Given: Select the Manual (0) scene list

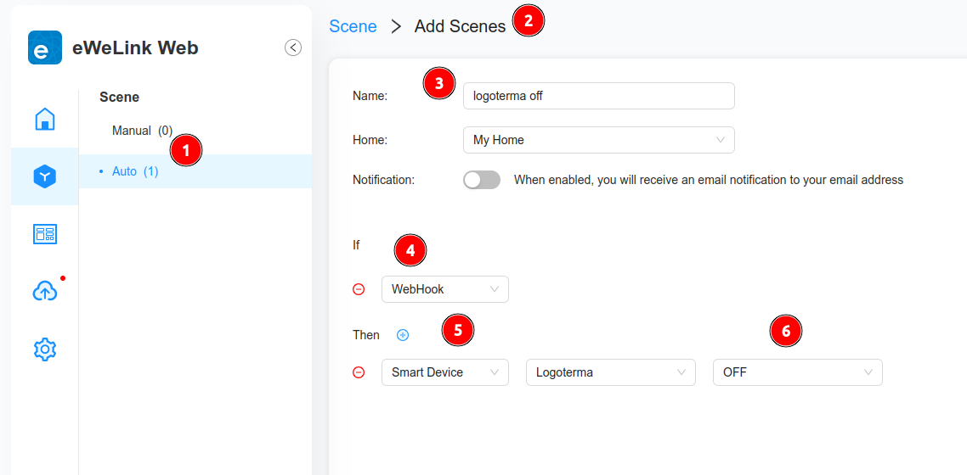Looking at the screenshot, I should point(143,131).
